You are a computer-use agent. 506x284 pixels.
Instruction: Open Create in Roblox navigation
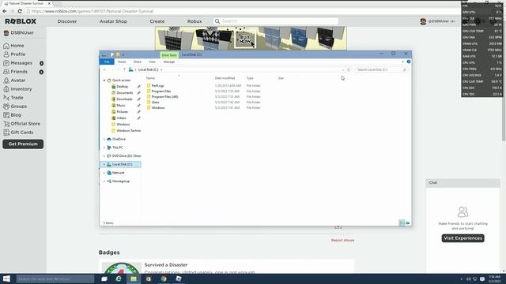pos(157,21)
